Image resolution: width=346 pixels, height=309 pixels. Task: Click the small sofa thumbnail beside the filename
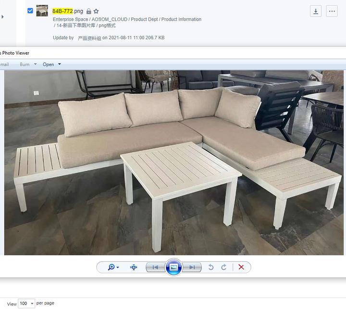(x=42, y=11)
